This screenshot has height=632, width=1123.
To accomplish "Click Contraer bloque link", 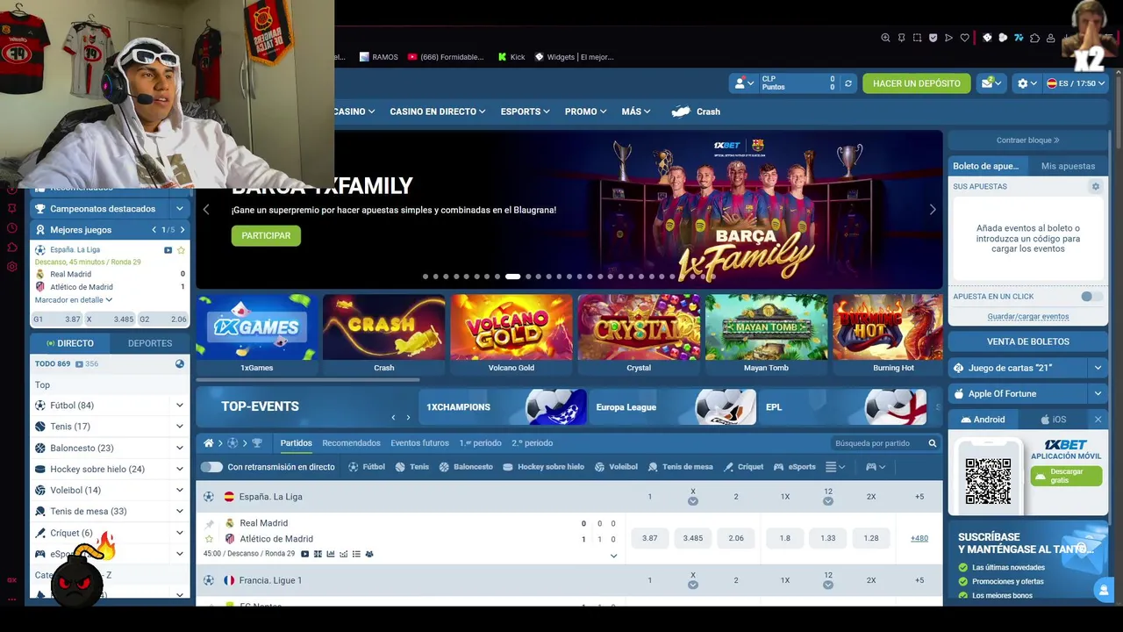I will pyautogui.click(x=1027, y=140).
